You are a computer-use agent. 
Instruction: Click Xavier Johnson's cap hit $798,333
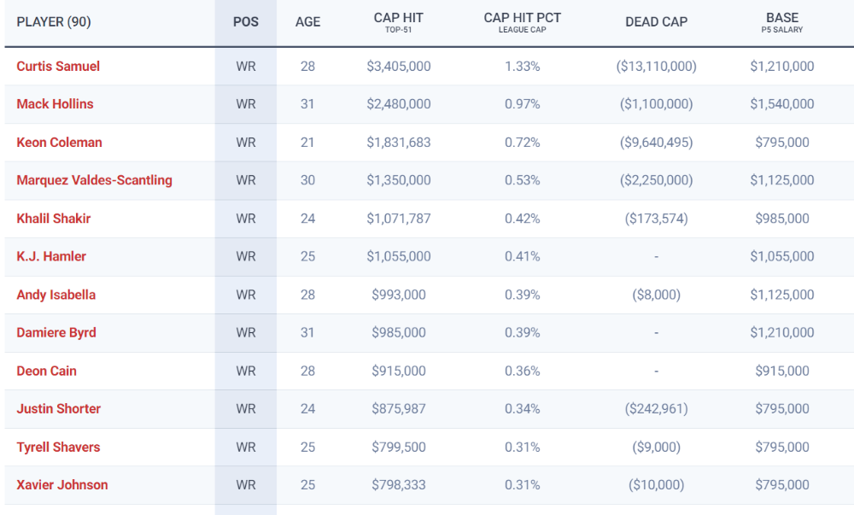point(398,485)
